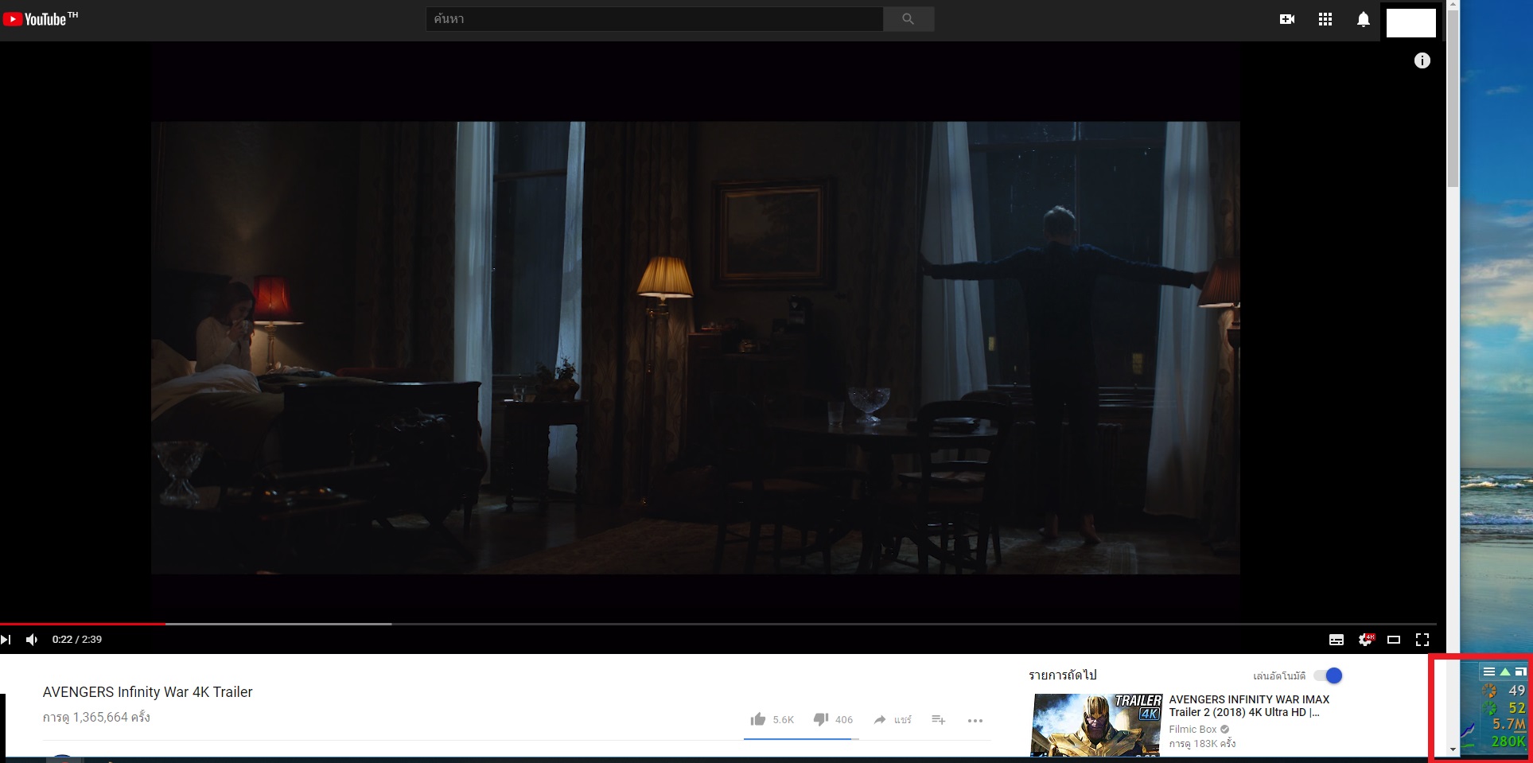The width and height of the screenshot is (1533, 763).
Task: Toggle the autoplay เล่นอัตโนมัติ switch
Action: tap(1328, 675)
